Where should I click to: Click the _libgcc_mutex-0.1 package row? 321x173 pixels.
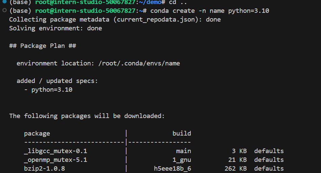coord(55,151)
